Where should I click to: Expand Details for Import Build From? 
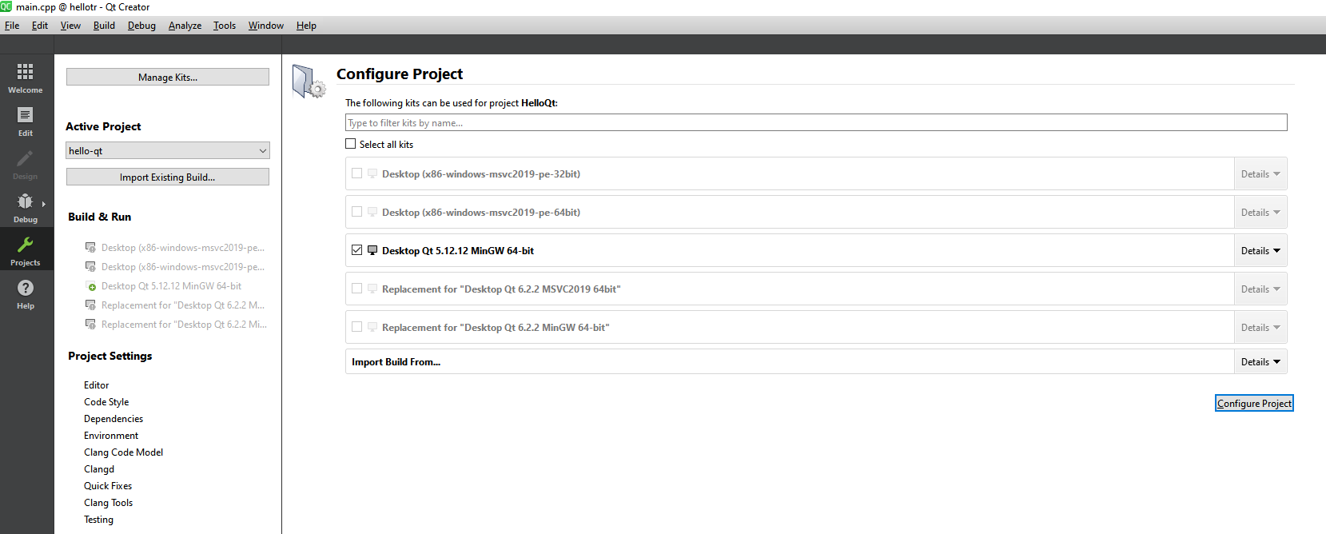pos(1260,362)
